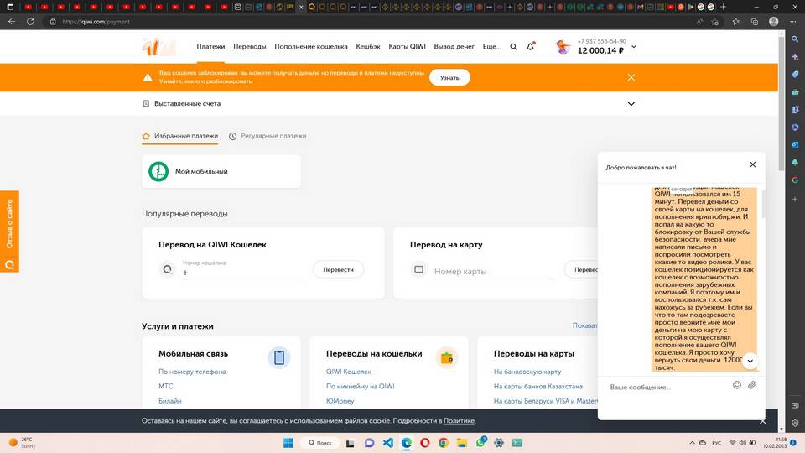Click the Мобильная связь phone icon
The width and height of the screenshot is (805, 453).
(279, 357)
